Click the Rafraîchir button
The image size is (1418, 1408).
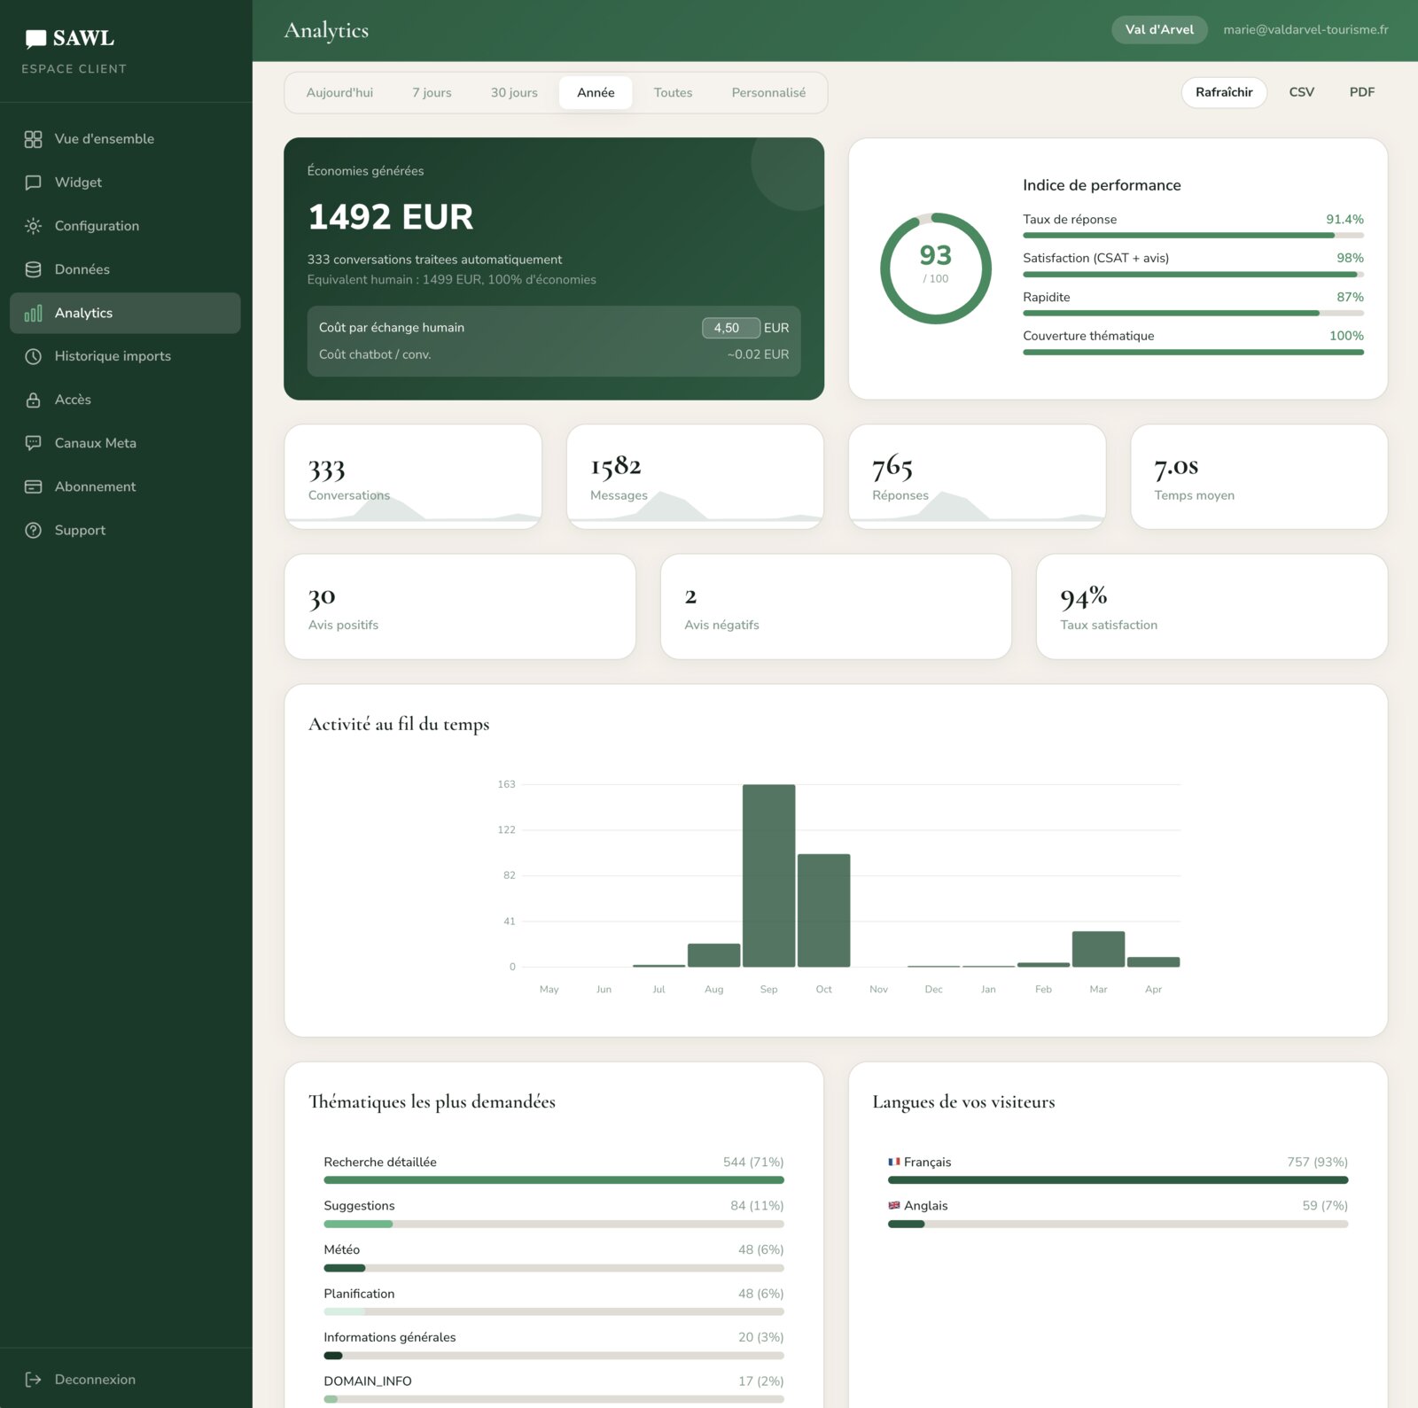click(x=1224, y=92)
